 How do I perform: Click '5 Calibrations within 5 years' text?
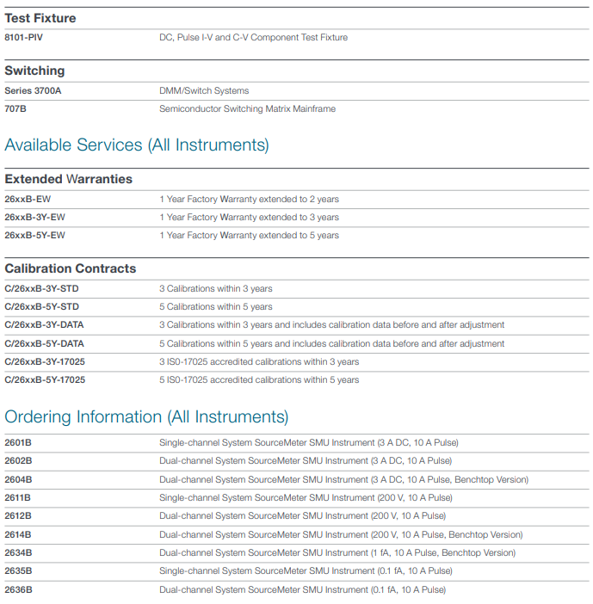coord(216,306)
